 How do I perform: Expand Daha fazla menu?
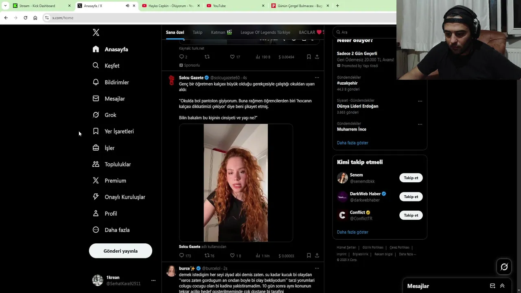point(111,230)
